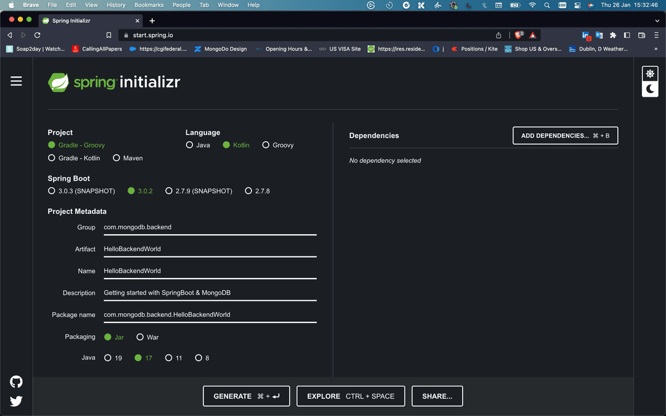
Task: Switch to the light theme sun icon
Action: 650,74
